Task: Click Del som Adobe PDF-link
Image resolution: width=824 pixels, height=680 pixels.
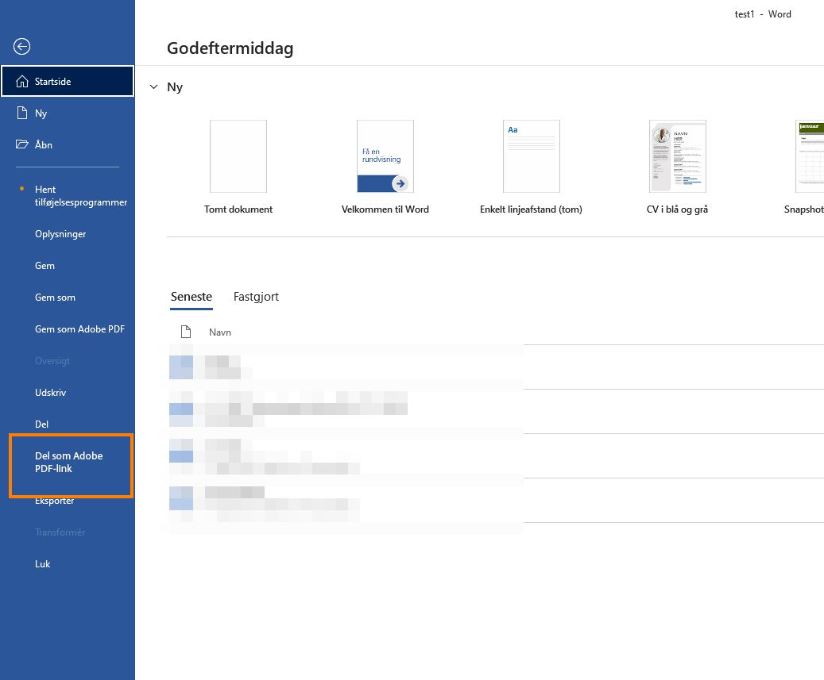Action: coord(68,461)
